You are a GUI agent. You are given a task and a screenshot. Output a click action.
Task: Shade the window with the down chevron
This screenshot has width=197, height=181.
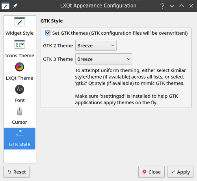coord(172,6)
